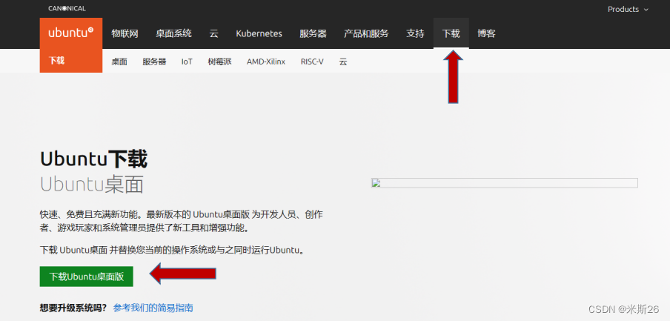Click the sentence starting 下载 Ubuntu桌面 并替换

[173, 250]
